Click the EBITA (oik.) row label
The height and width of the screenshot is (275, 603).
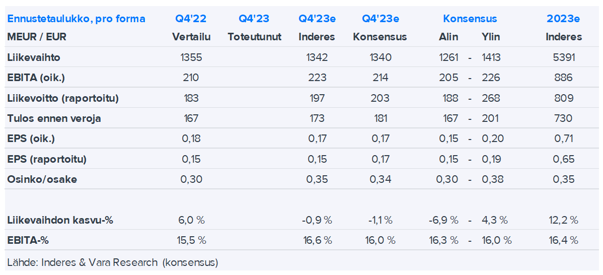pos(36,78)
